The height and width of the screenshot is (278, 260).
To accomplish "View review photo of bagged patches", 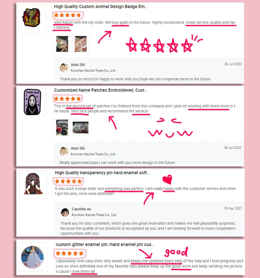I will [81, 128].
